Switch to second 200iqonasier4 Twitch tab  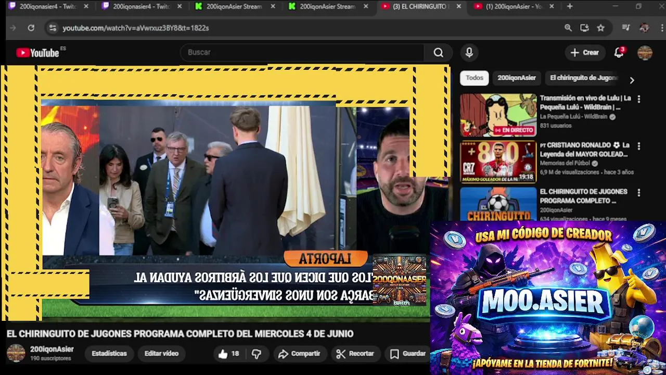click(142, 7)
